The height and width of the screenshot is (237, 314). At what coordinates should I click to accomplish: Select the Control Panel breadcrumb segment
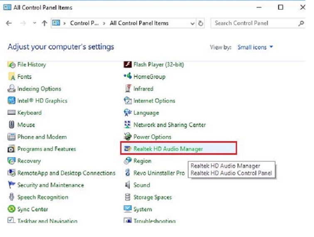[84, 24]
